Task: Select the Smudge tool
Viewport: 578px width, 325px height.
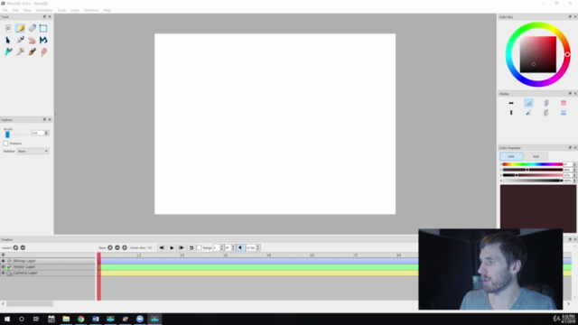Action: point(43,52)
